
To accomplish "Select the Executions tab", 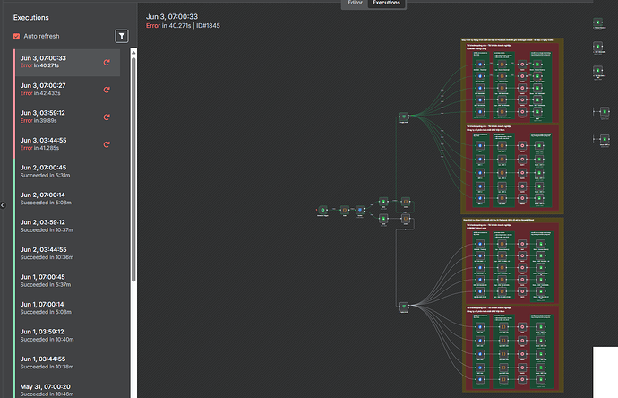I will [x=387, y=4].
